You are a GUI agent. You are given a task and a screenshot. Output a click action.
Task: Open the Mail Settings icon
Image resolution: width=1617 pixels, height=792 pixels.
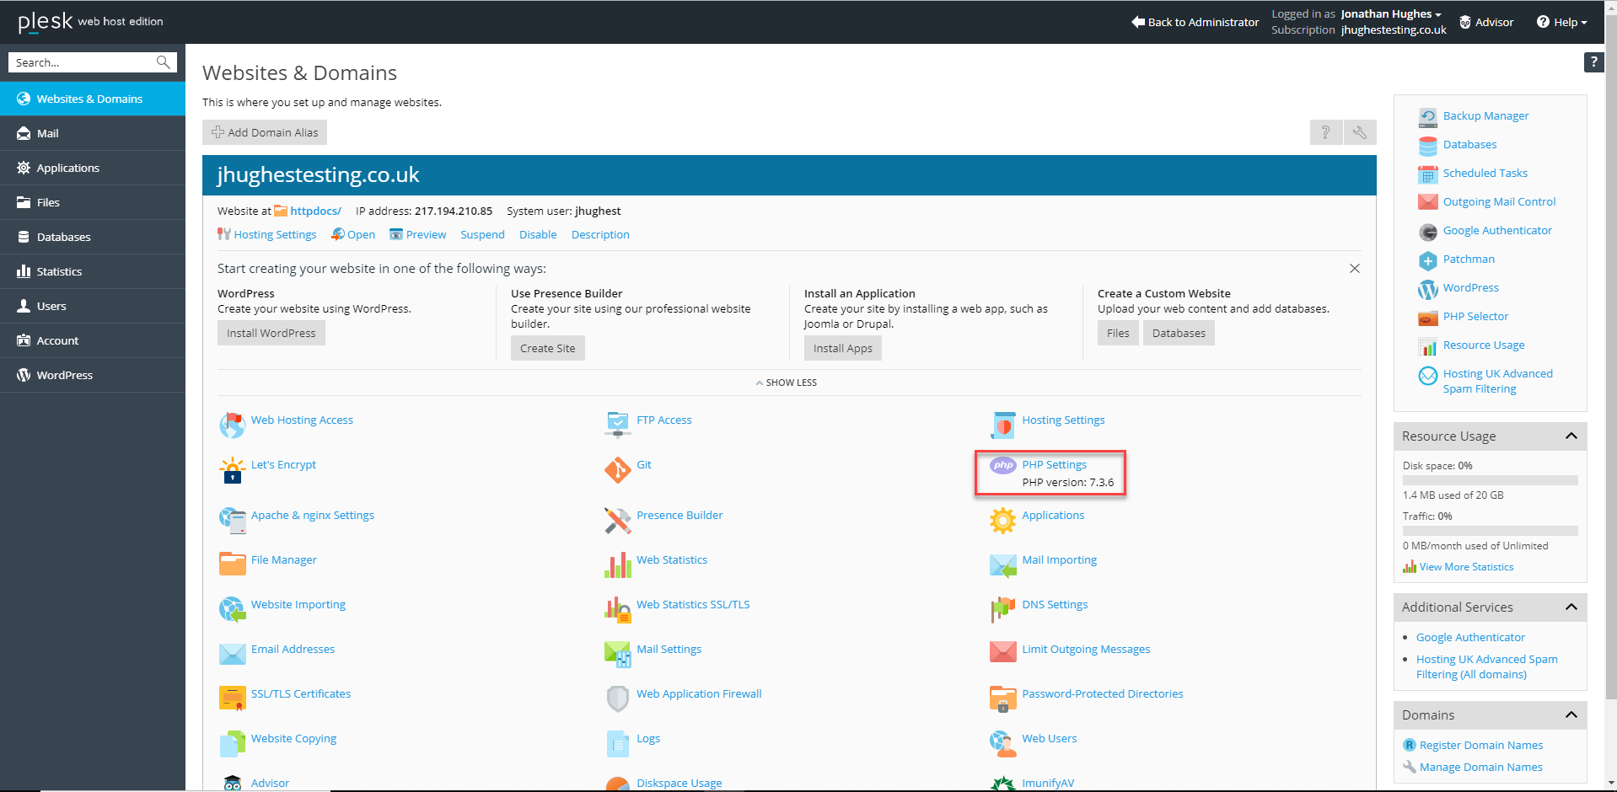point(618,654)
